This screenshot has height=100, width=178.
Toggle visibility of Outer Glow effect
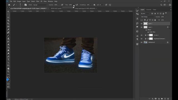[x=148, y=32]
